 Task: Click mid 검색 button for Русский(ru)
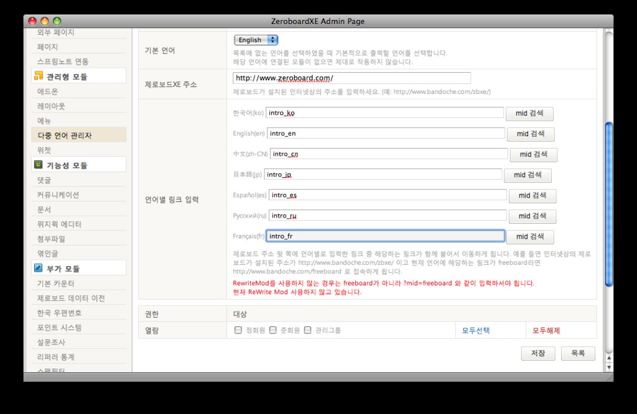pyautogui.click(x=532, y=216)
